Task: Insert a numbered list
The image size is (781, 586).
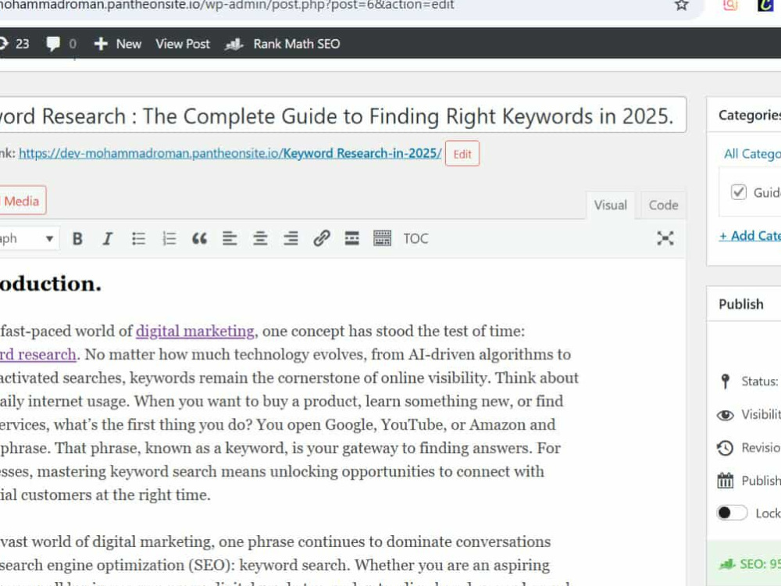Action: point(169,238)
